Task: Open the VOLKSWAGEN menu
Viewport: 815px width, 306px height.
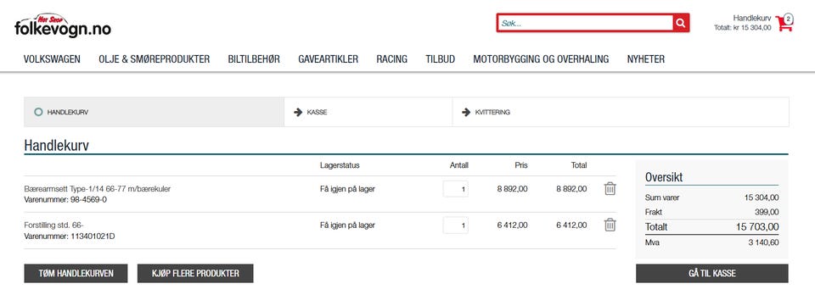Action: 52,59
